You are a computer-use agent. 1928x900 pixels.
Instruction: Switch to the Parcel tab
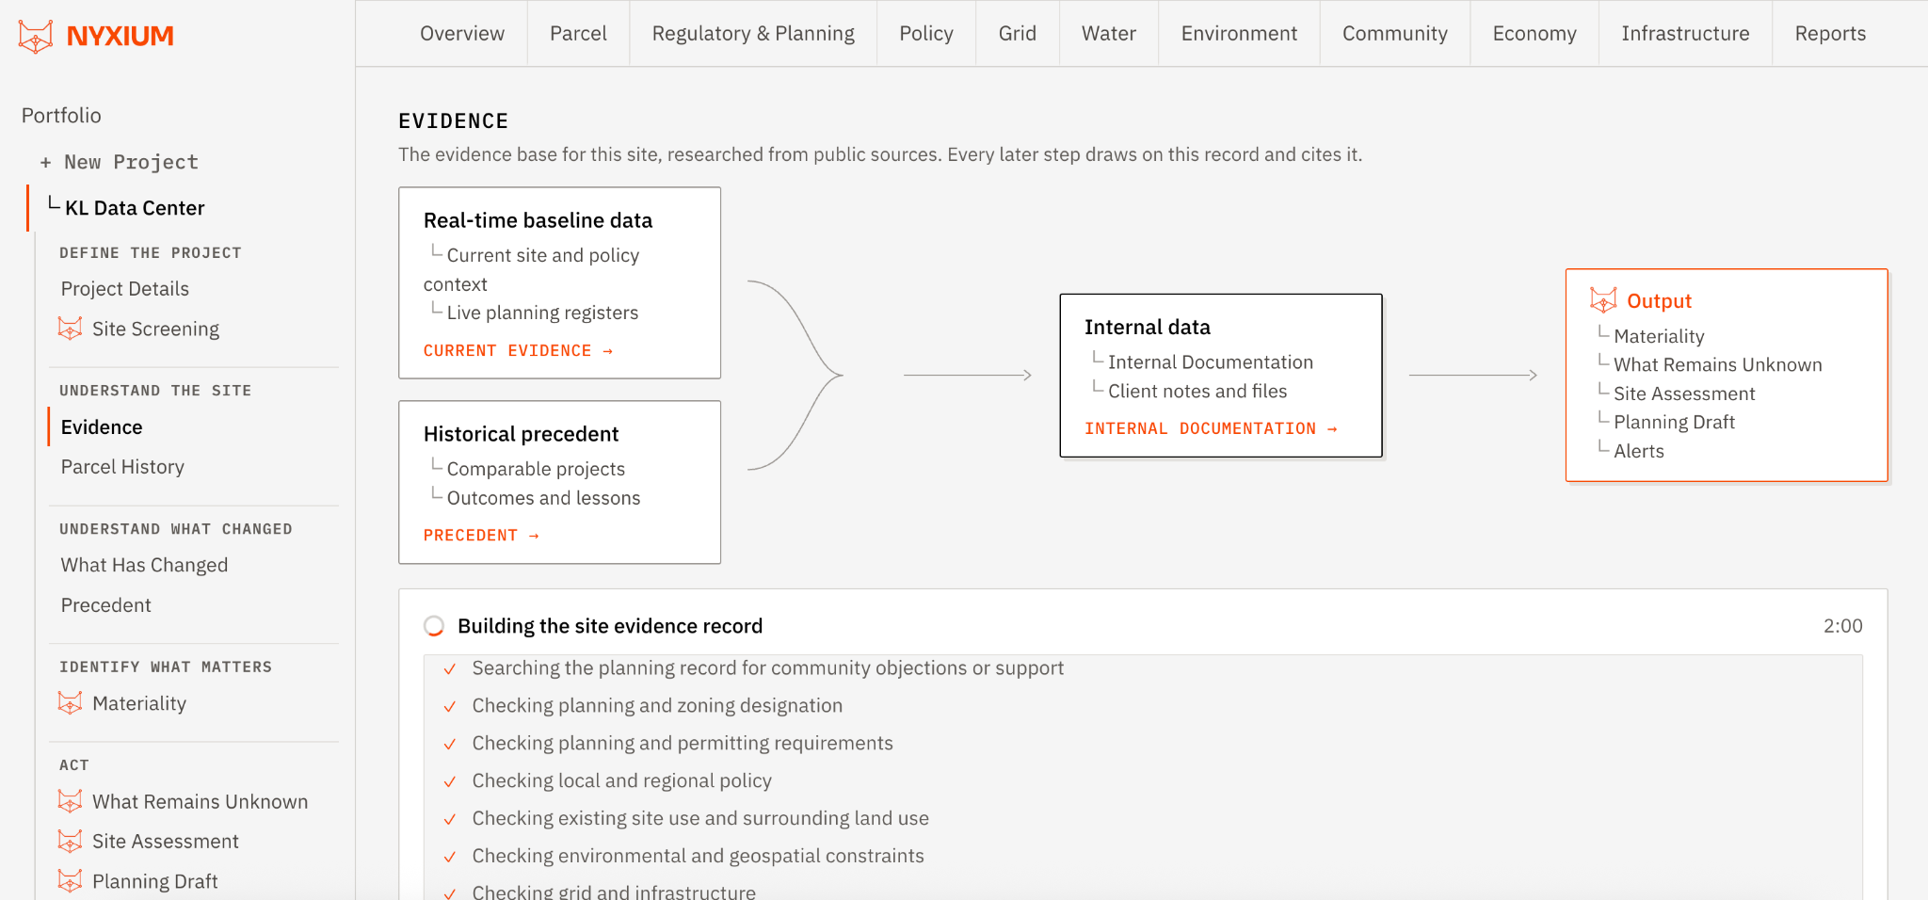click(578, 33)
